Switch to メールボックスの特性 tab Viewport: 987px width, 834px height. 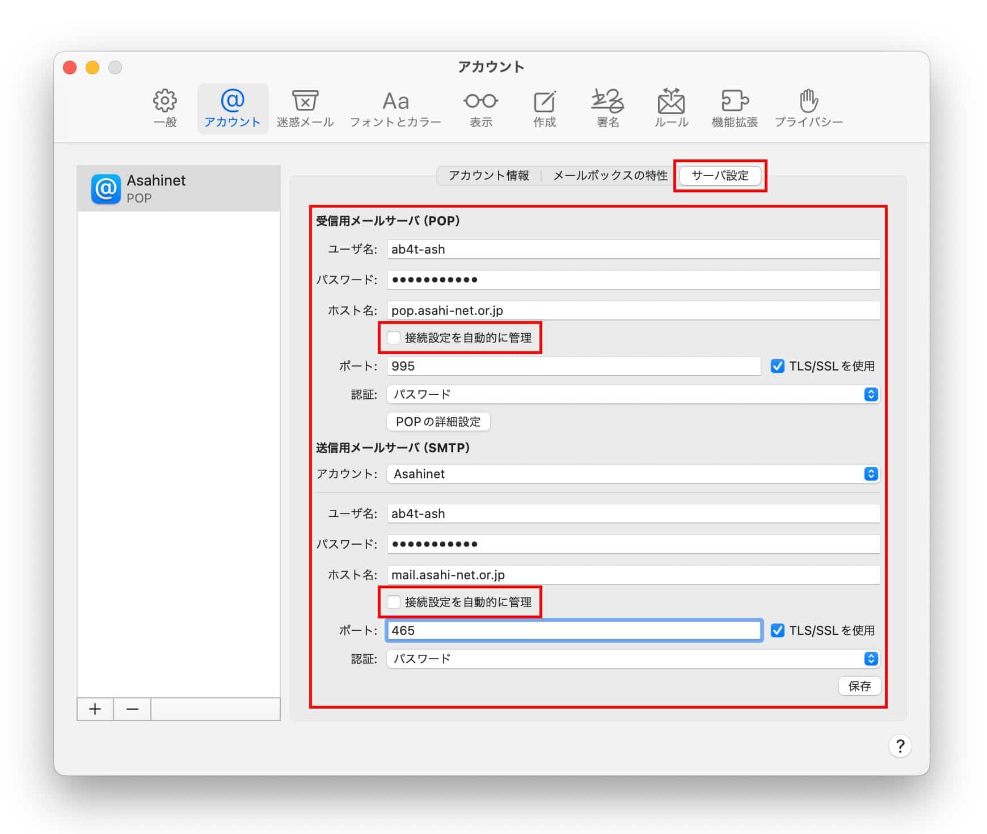[x=610, y=175]
